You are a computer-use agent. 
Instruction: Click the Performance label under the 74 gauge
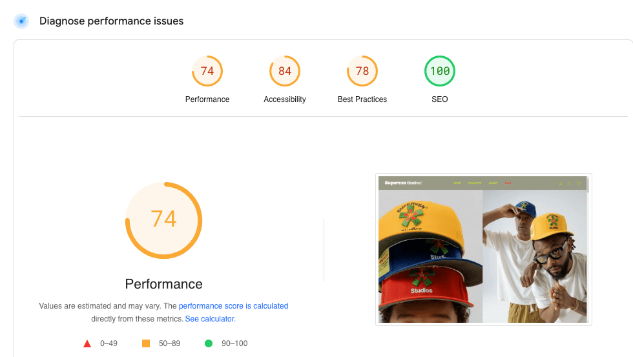click(x=207, y=99)
